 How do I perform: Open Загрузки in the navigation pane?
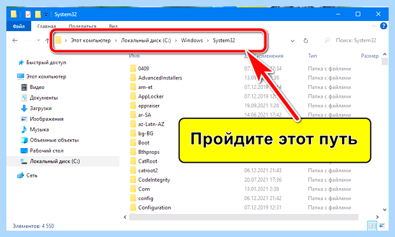click(x=41, y=108)
